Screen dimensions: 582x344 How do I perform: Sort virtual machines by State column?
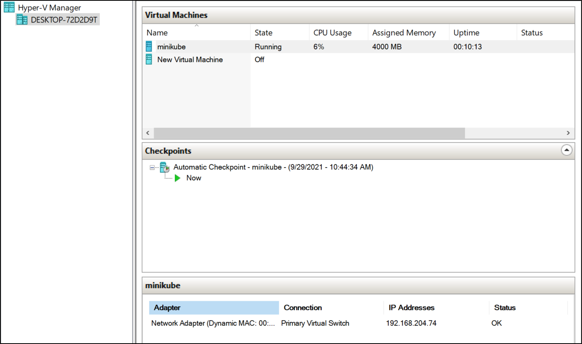[280, 33]
